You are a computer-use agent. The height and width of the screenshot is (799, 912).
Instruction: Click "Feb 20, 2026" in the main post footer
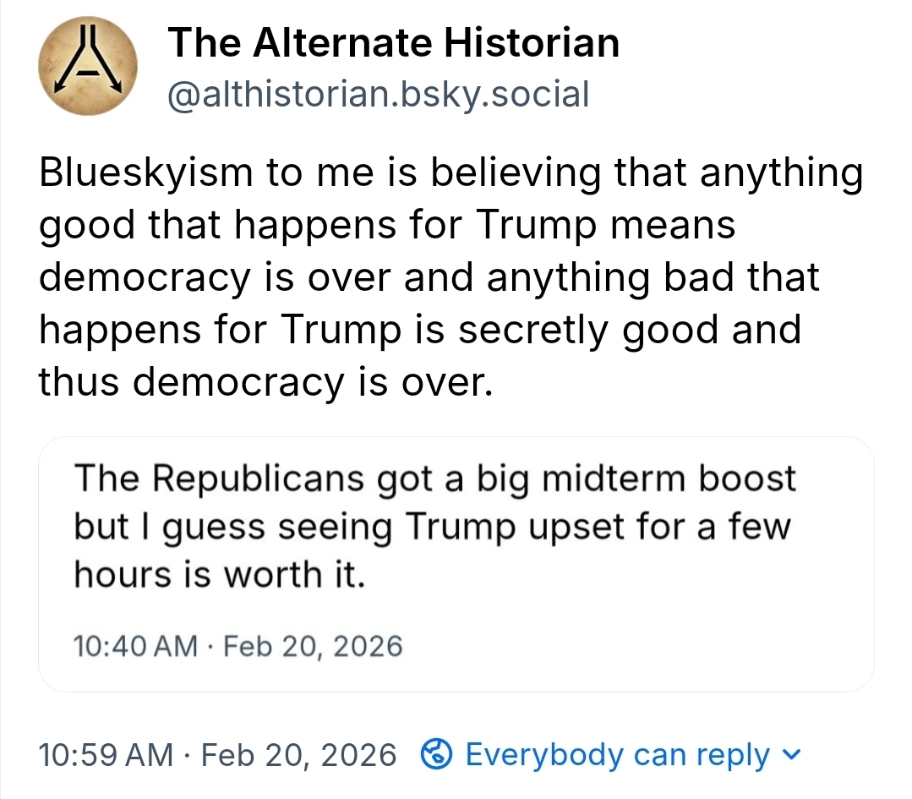pos(300,754)
